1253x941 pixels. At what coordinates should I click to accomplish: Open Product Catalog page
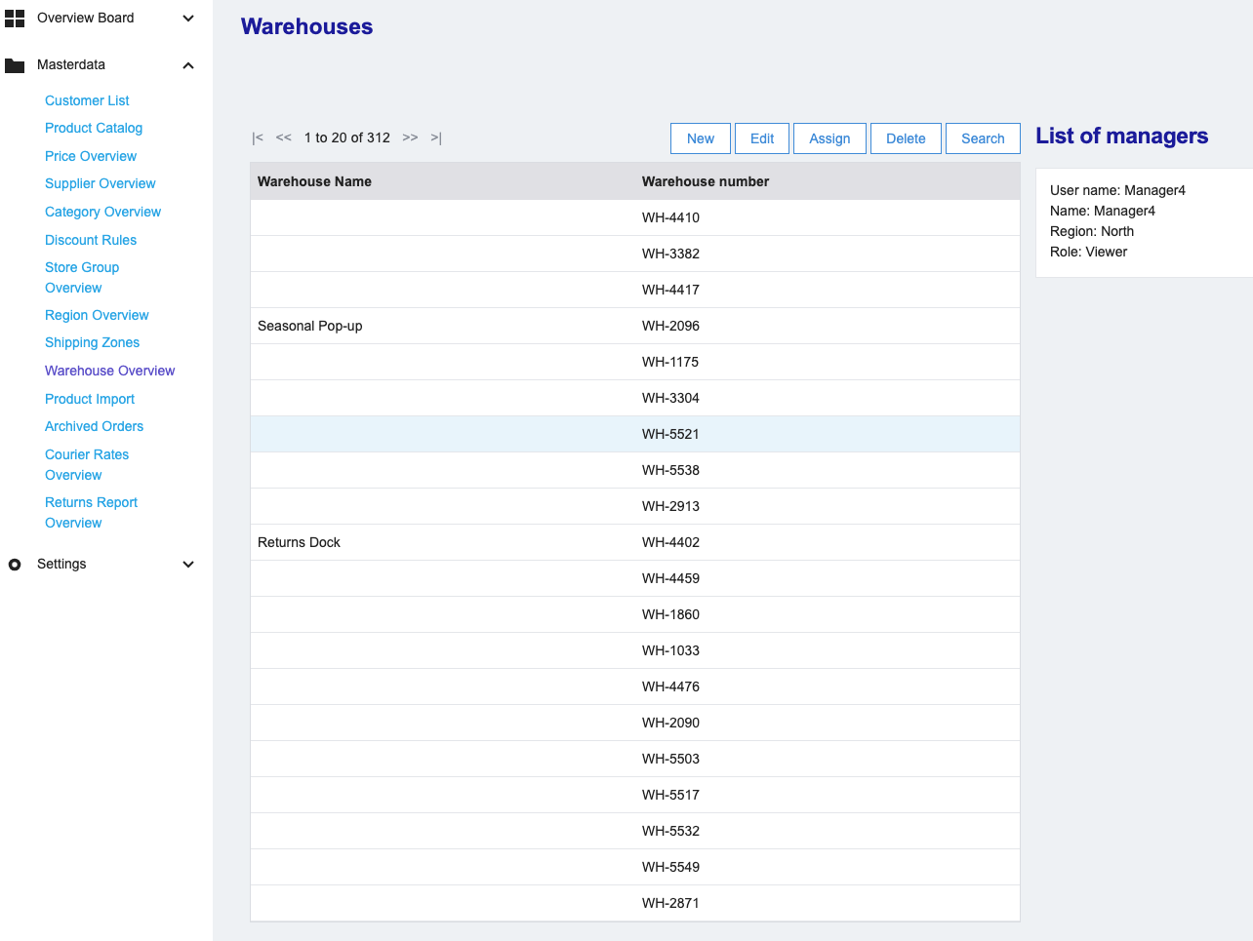(x=94, y=128)
